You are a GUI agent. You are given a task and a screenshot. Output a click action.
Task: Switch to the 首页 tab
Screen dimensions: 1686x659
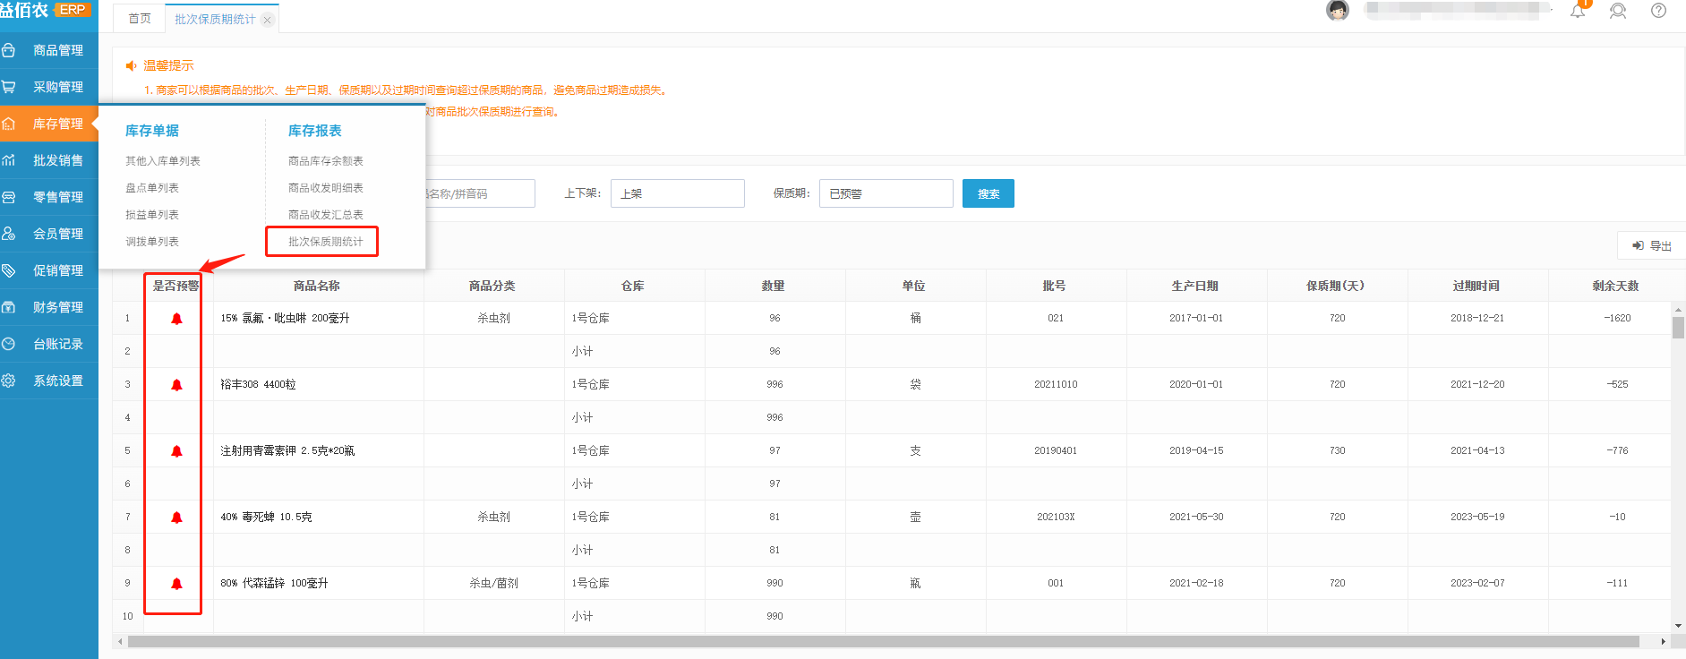(140, 19)
